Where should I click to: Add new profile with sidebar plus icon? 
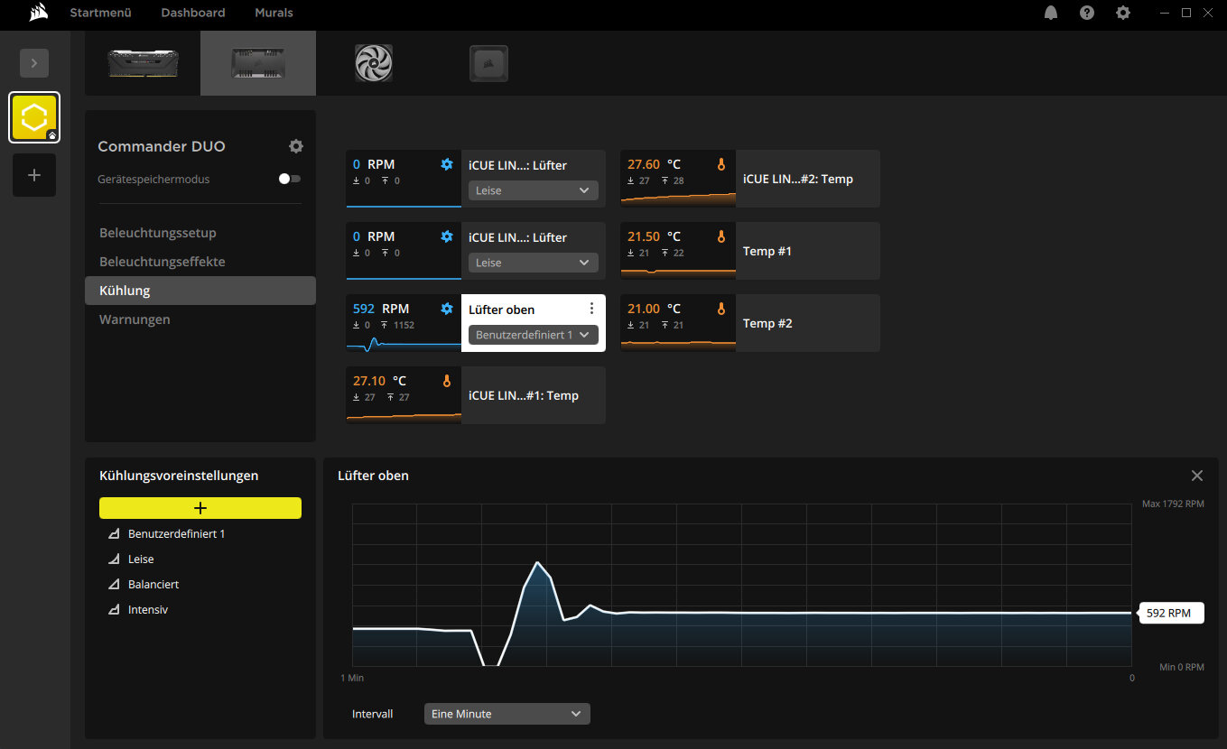(34, 175)
